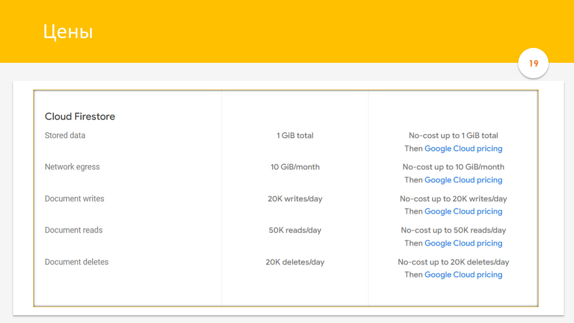Click the Document reads row label
The image size is (574, 323).
point(74,230)
